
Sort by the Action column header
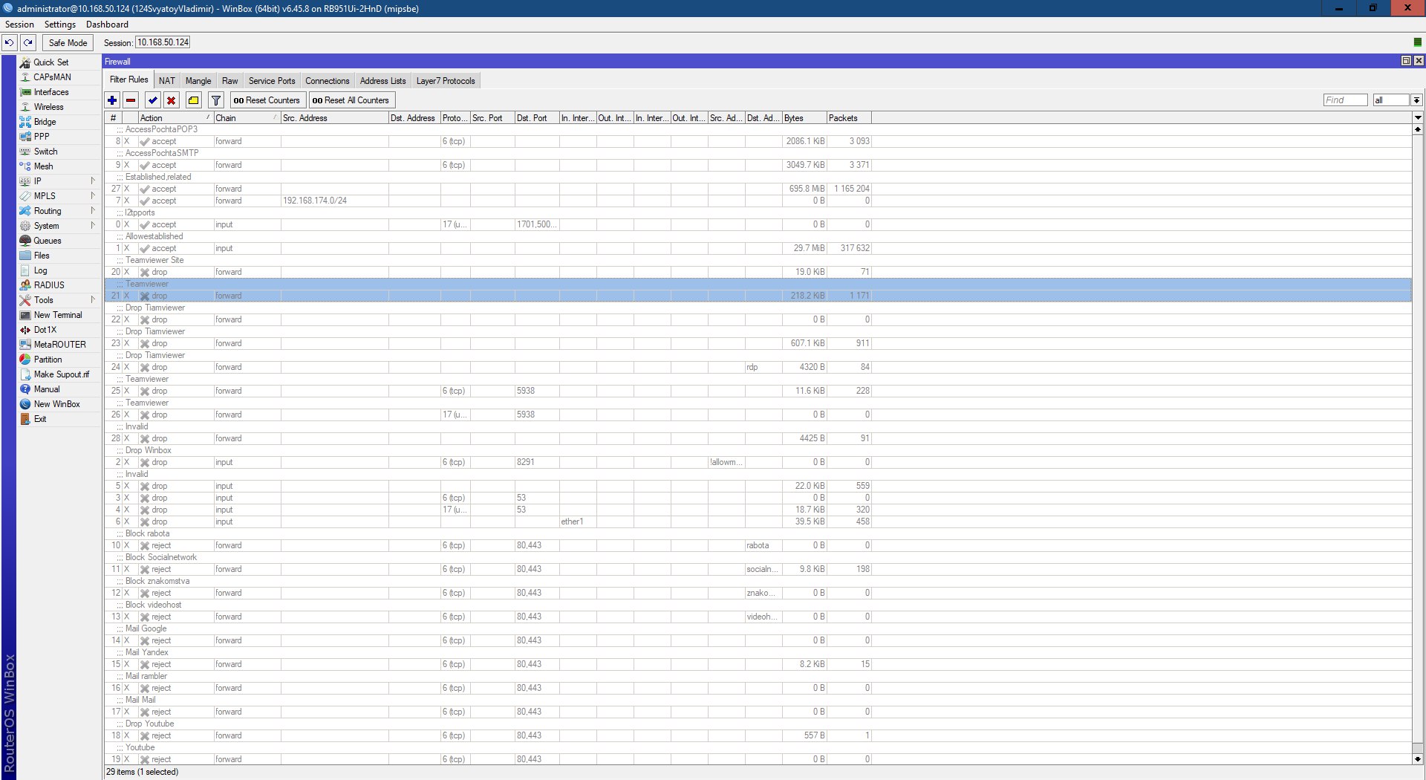(175, 118)
